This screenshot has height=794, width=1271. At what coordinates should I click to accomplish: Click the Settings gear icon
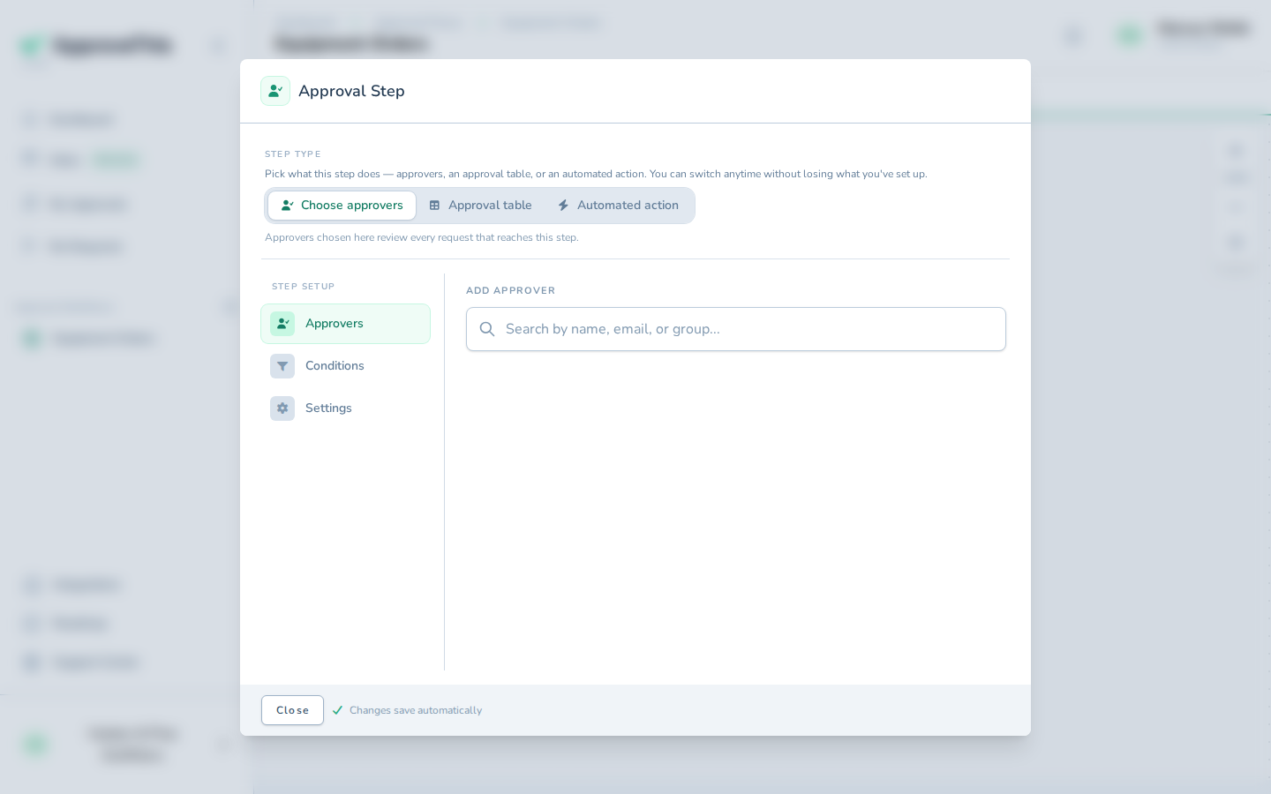[x=282, y=408]
